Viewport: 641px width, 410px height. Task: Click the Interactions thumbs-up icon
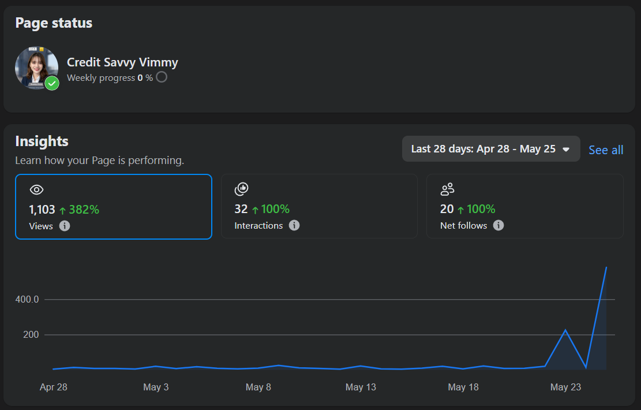point(242,189)
